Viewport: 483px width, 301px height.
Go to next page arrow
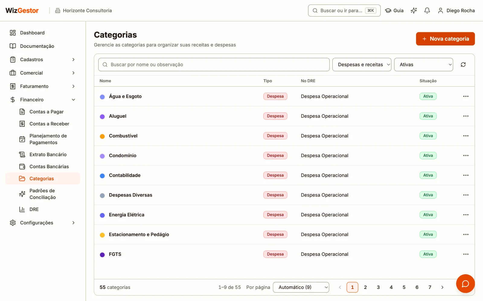coord(442,287)
